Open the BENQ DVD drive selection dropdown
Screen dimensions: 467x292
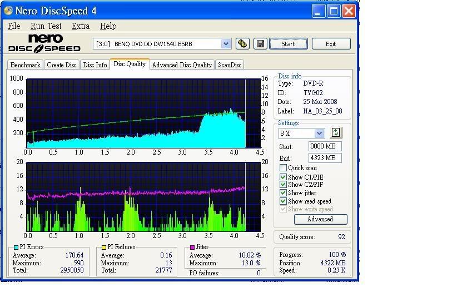[226, 44]
